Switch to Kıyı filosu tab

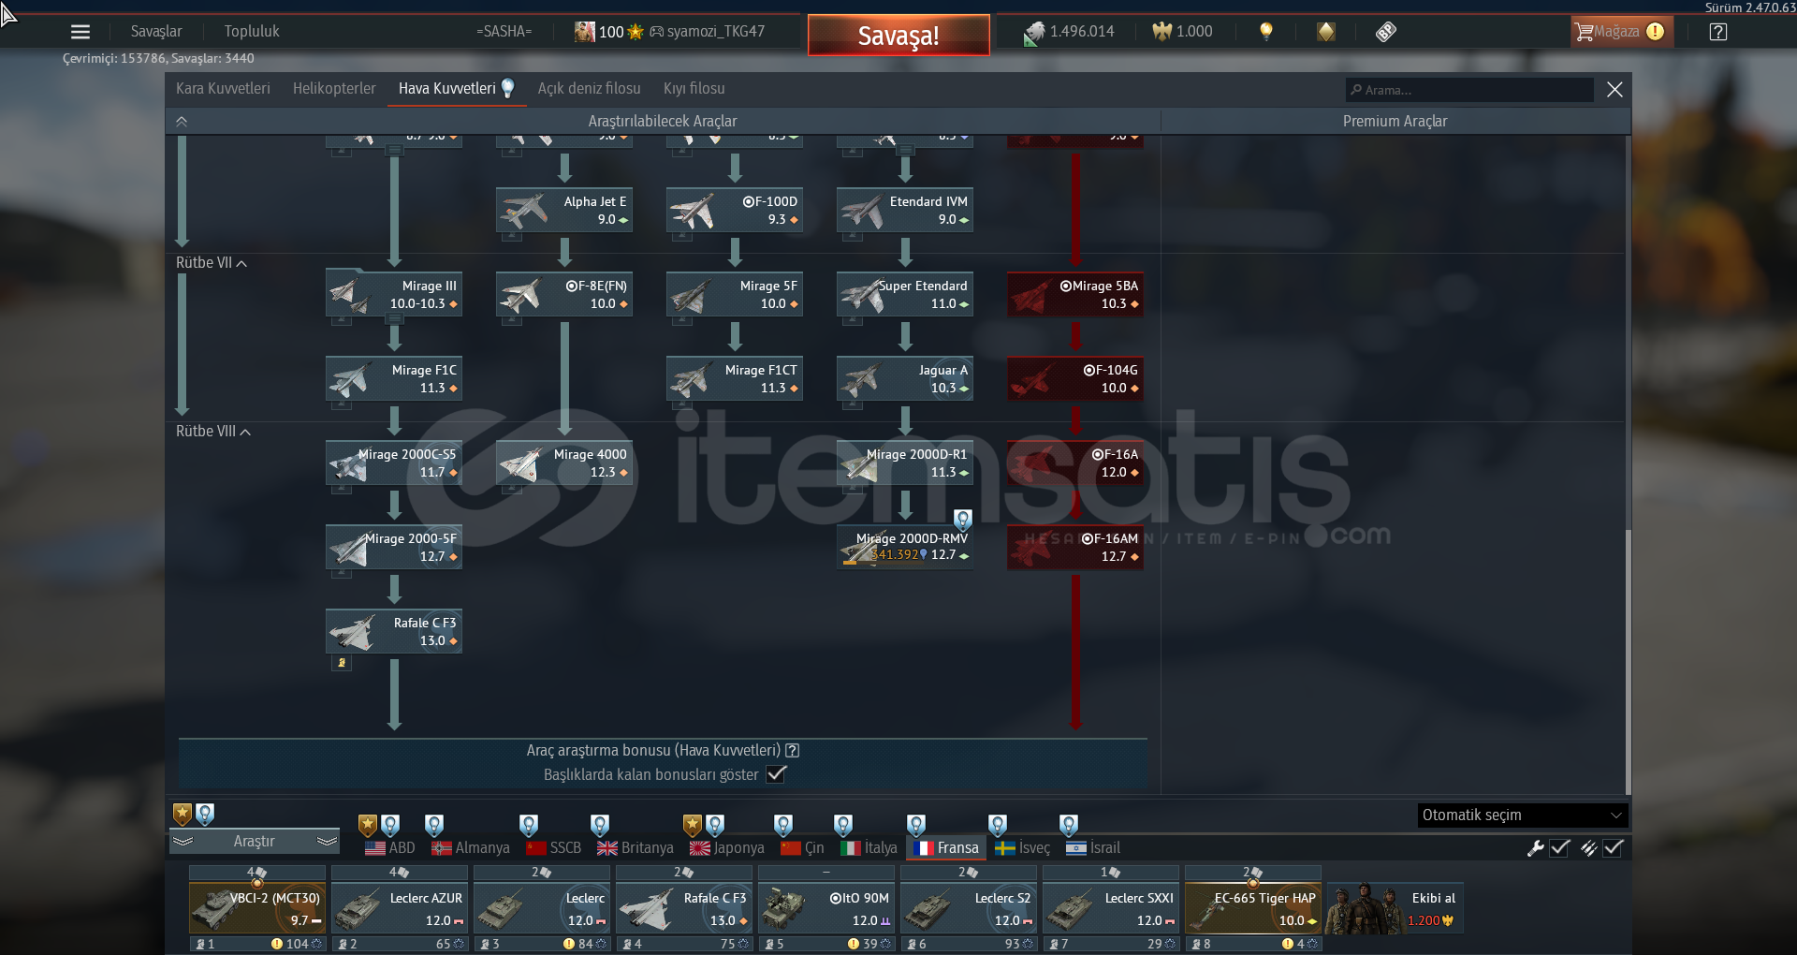(x=694, y=89)
